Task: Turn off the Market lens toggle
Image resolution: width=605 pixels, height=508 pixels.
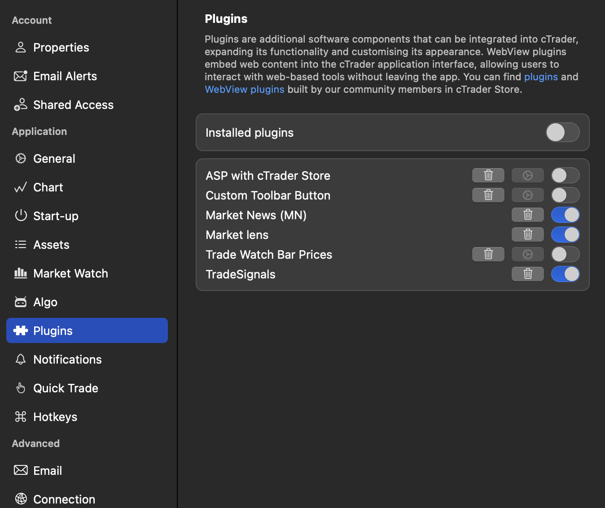Action: pyautogui.click(x=565, y=234)
